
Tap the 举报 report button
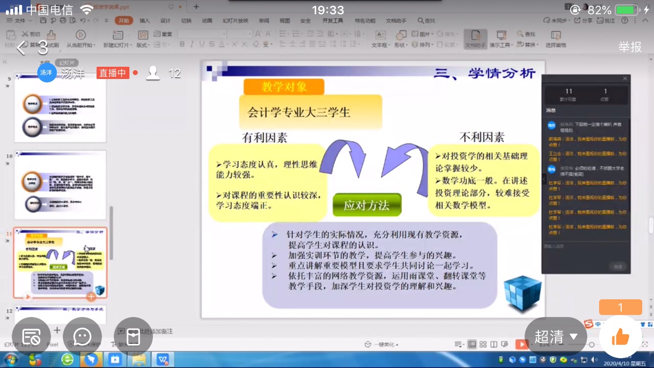click(x=630, y=47)
